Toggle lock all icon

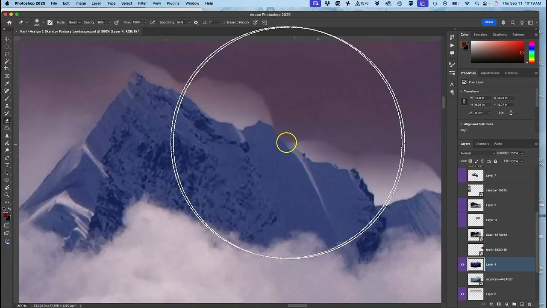click(x=495, y=161)
